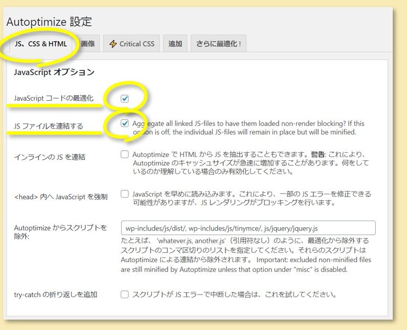
Task: Click the JavaScript コードの最適化 label
Action: pyautogui.click(x=54, y=98)
